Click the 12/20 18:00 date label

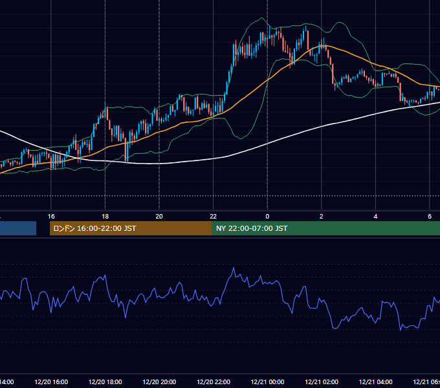(105, 382)
